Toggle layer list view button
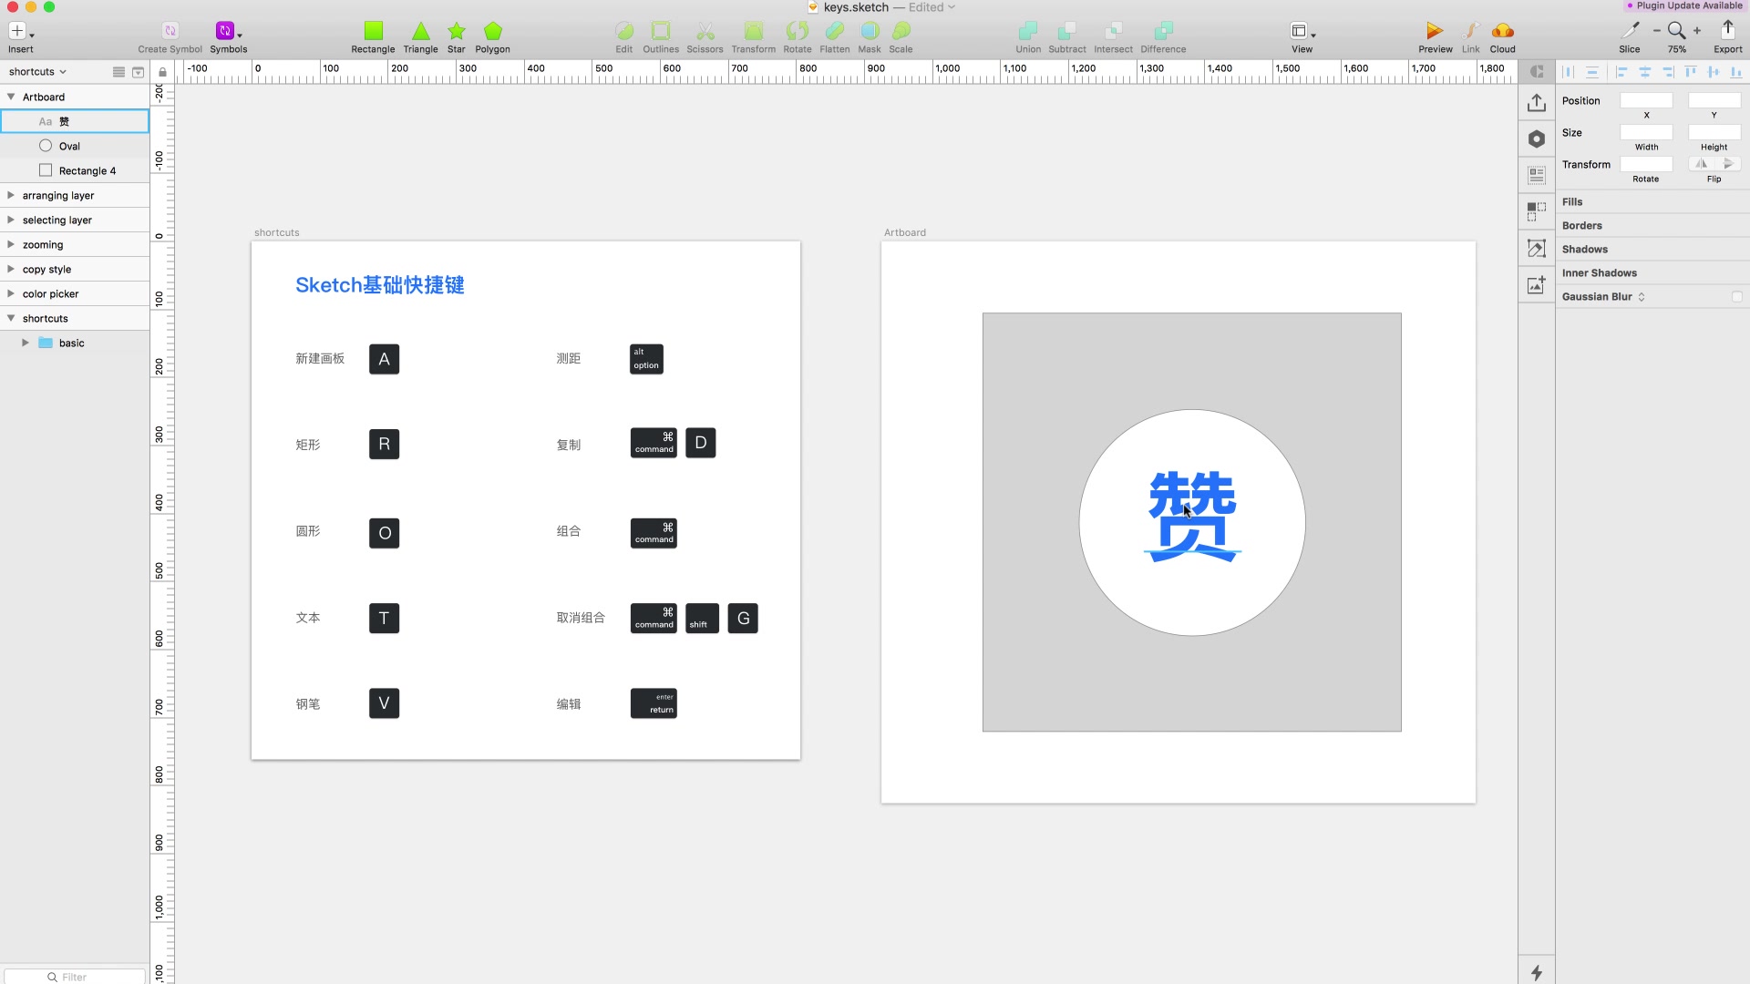Screen dimensions: 1750x984 118,72
